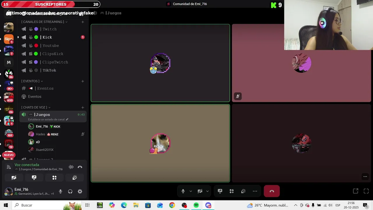Add a voice channel to CHATS DE VOZ

click(x=83, y=107)
